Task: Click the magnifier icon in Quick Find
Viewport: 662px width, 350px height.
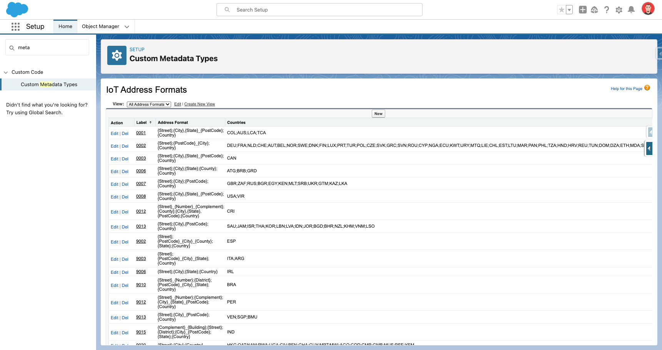Action: point(12,48)
